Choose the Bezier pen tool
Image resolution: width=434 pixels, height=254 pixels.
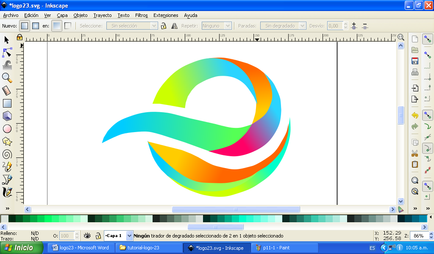pos(7,179)
